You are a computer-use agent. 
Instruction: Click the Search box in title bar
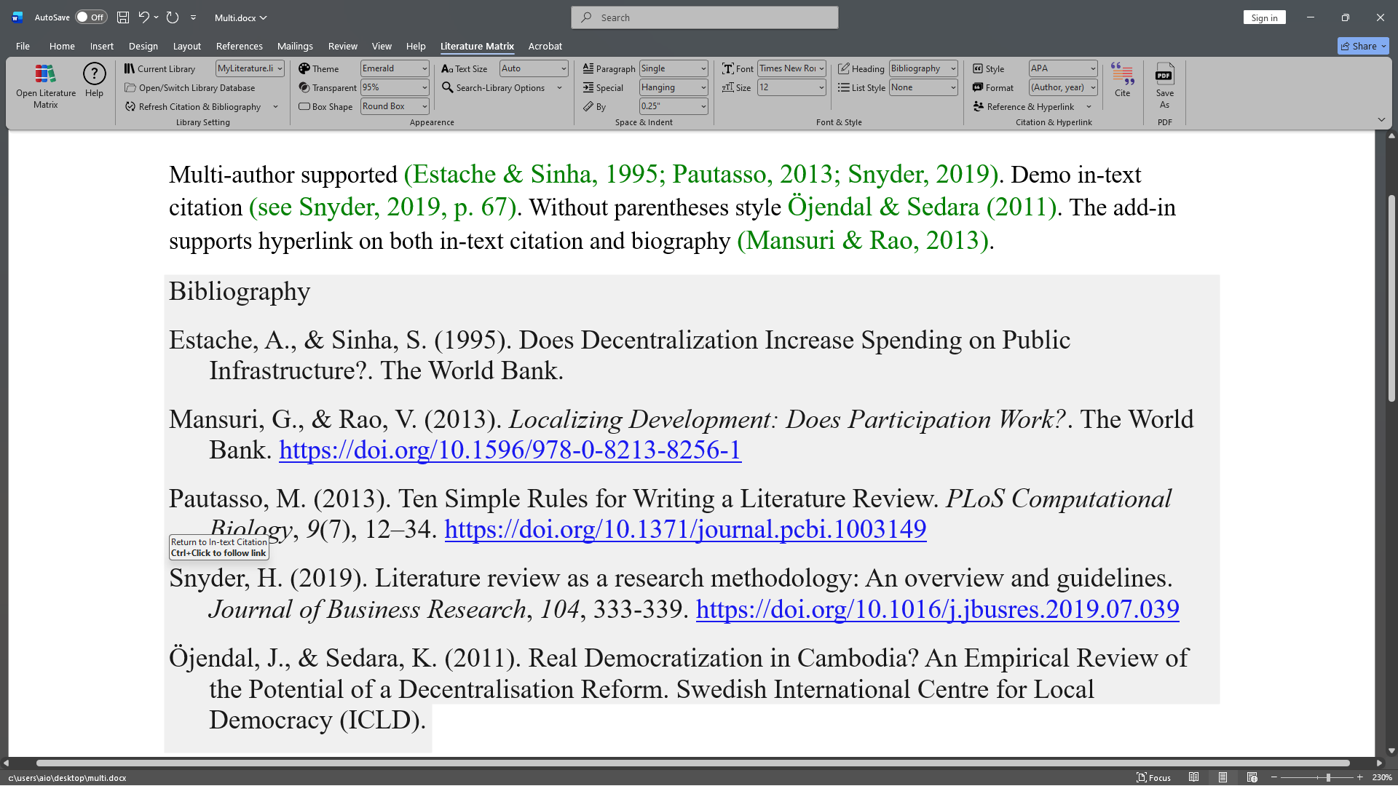click(704, 17)
